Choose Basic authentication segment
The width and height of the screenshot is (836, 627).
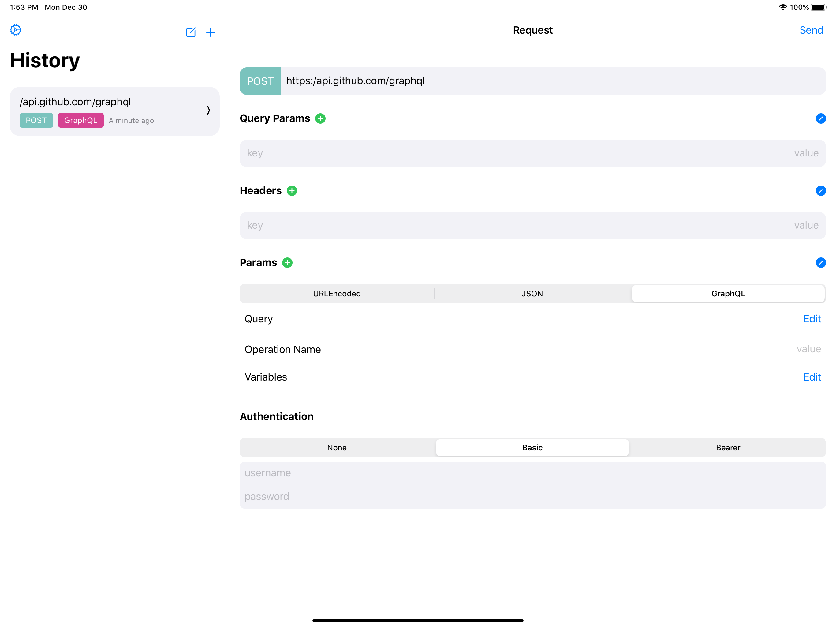[532, 447]
